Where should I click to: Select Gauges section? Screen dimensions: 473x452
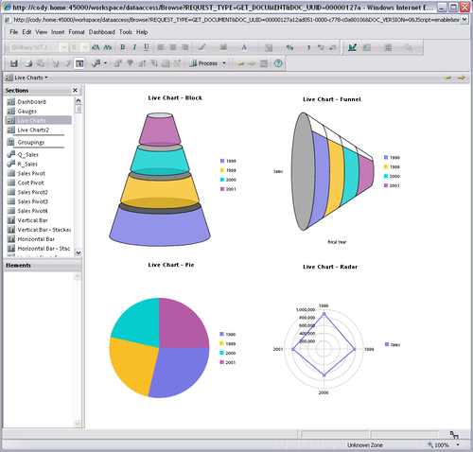pyautogui.click(x=27, y=112)
